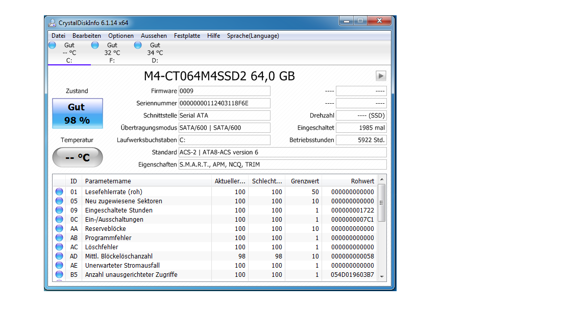Select Unerwarteter Stromausfall parameter name
588x331 pixels.
point(122,265)
